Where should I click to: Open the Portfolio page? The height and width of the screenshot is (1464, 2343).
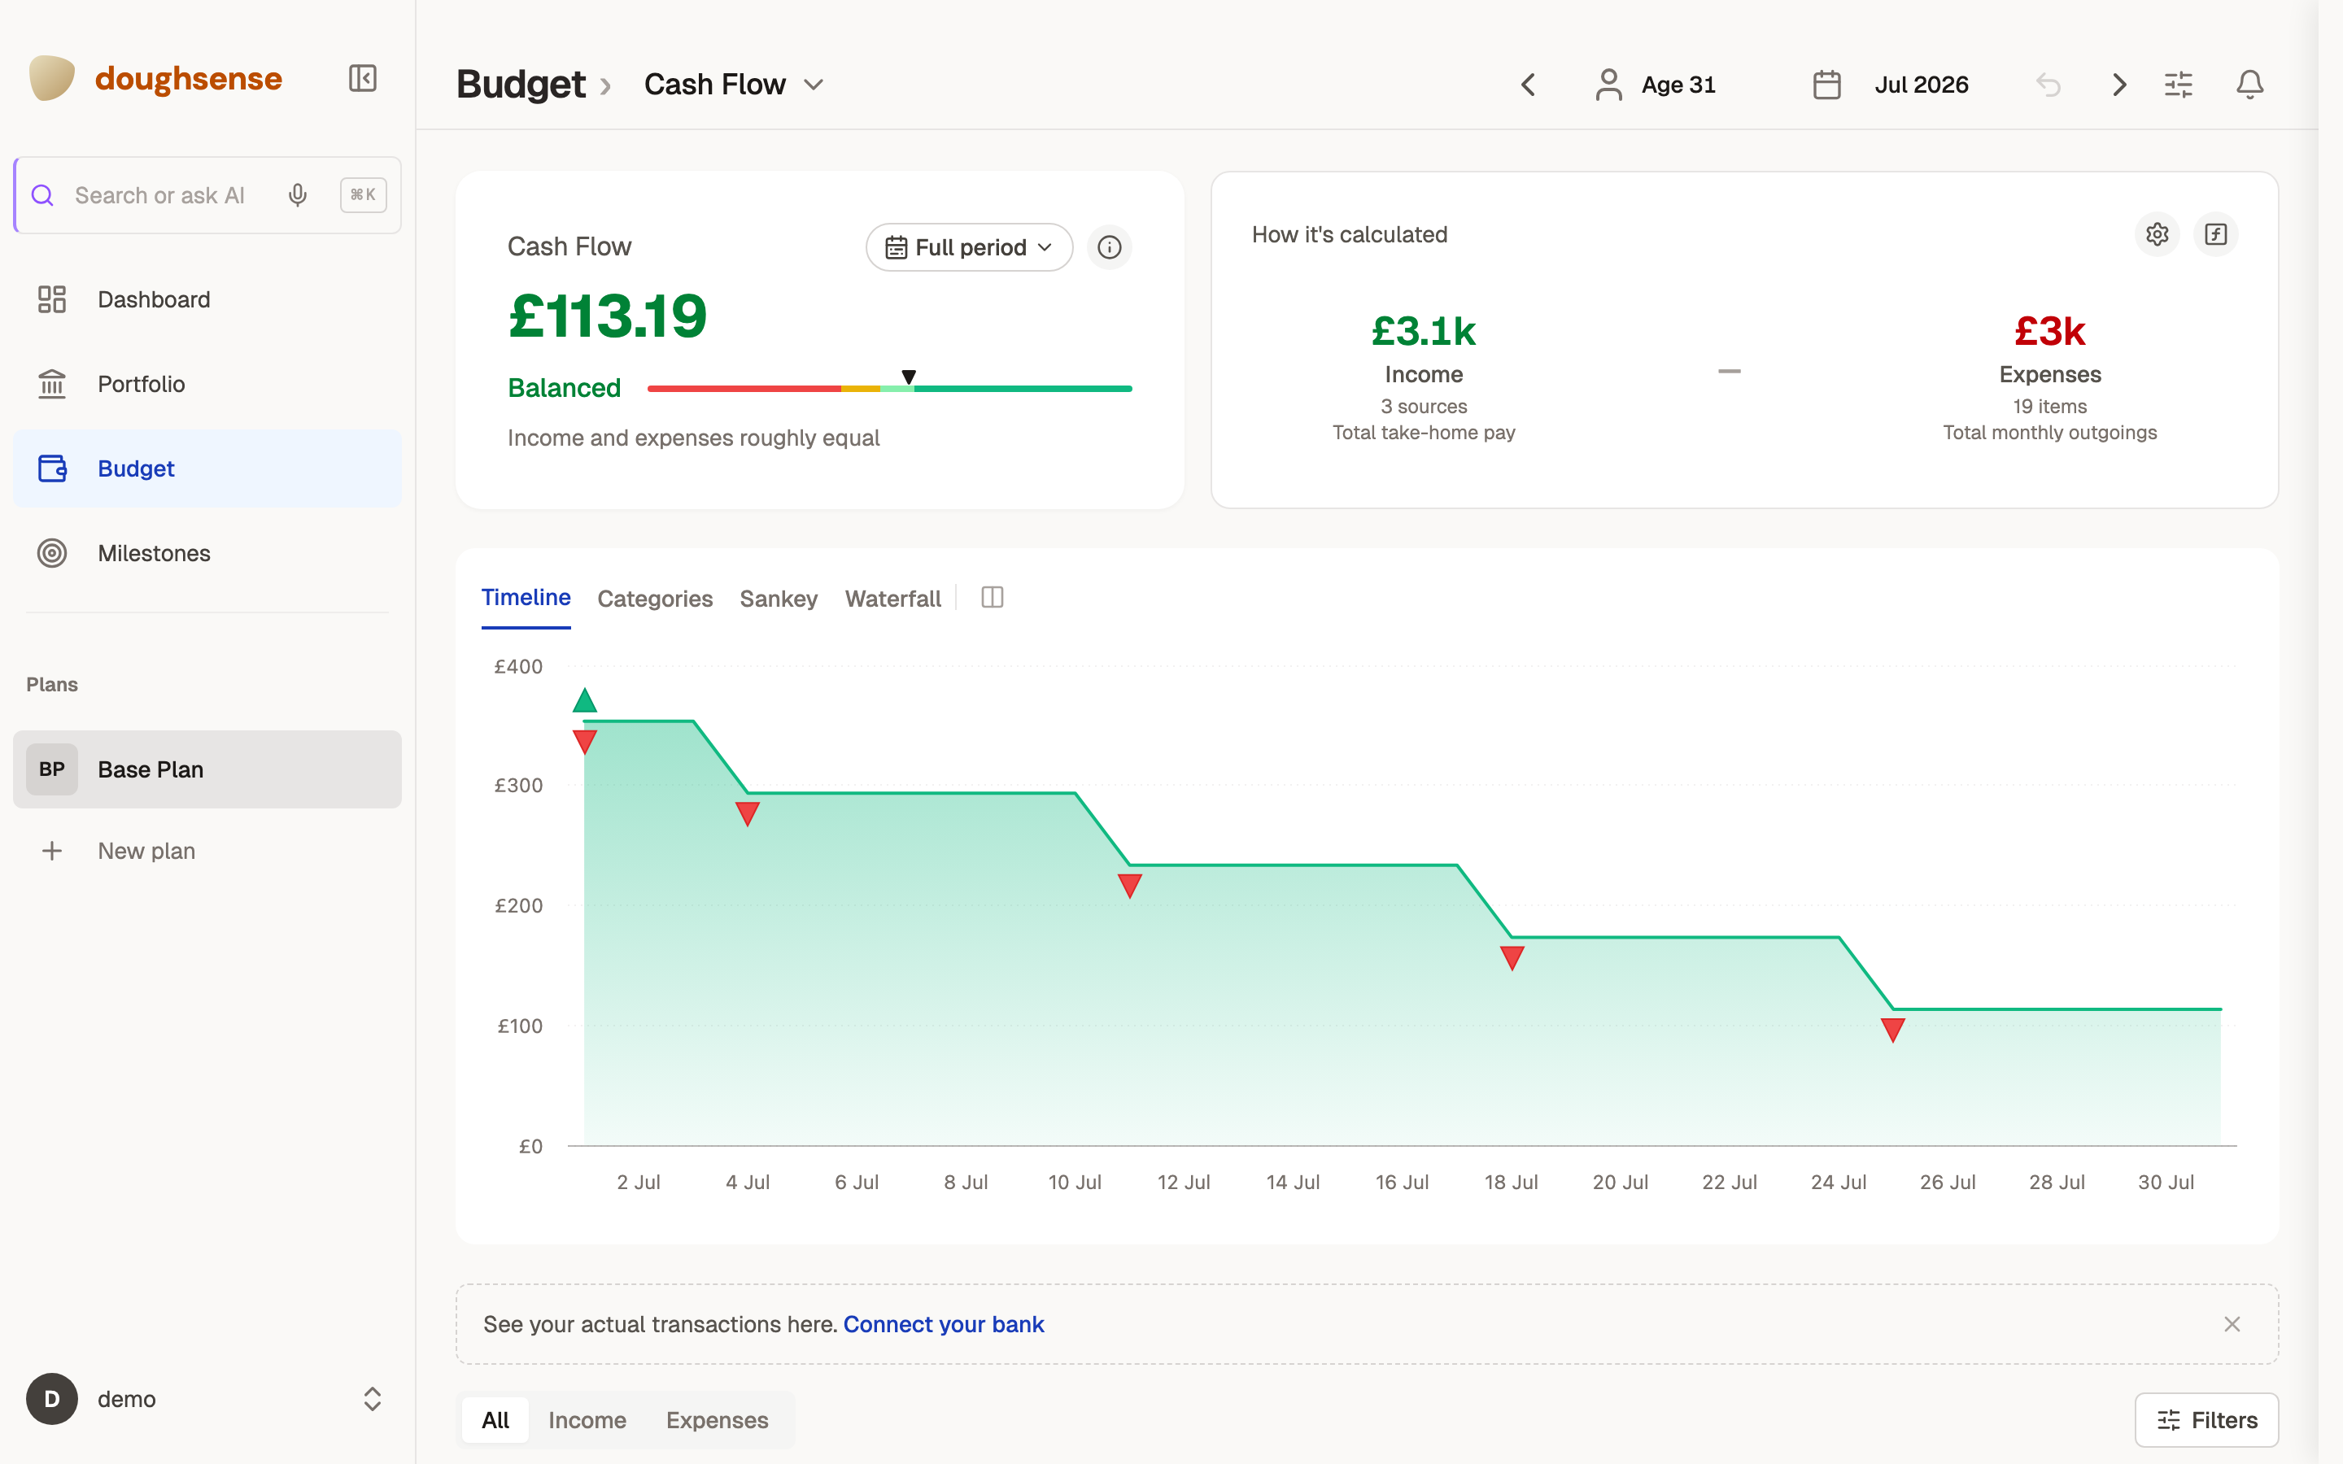point(207,385)
